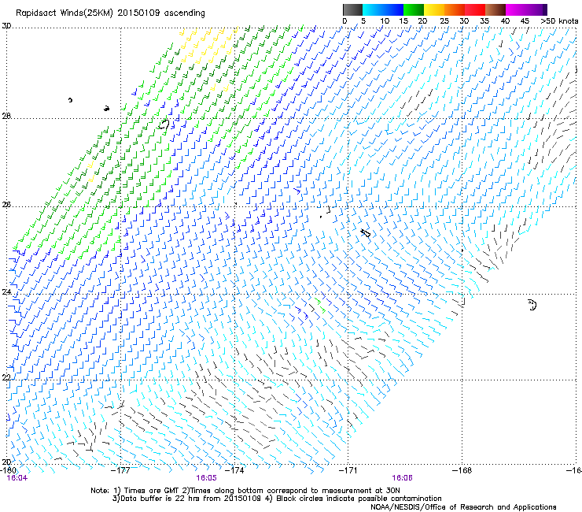Viewport: 582px width, 512px height.
Task: Click the latitude axis label "22"
Action: (x=6, y=377)
